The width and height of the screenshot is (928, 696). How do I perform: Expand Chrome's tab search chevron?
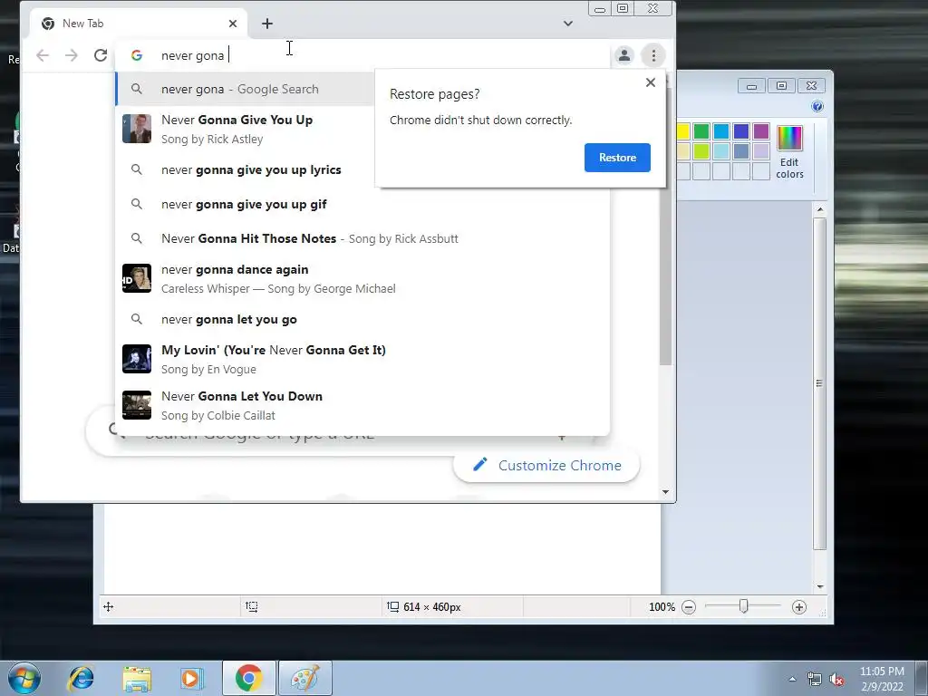click(567, 24)
